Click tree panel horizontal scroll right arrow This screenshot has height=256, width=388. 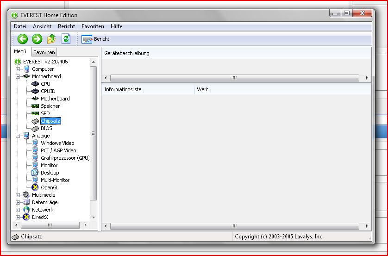[85, 225]
